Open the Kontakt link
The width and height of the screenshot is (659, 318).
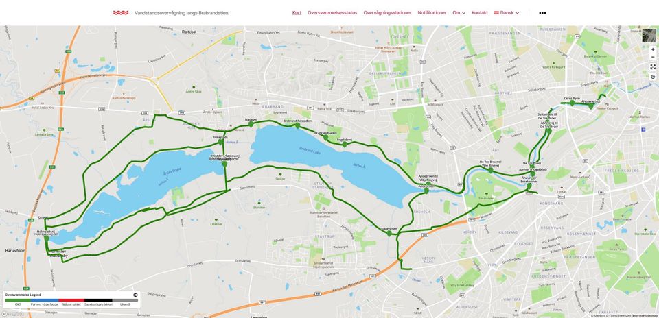pyautogui.click(x=480, y=13)
